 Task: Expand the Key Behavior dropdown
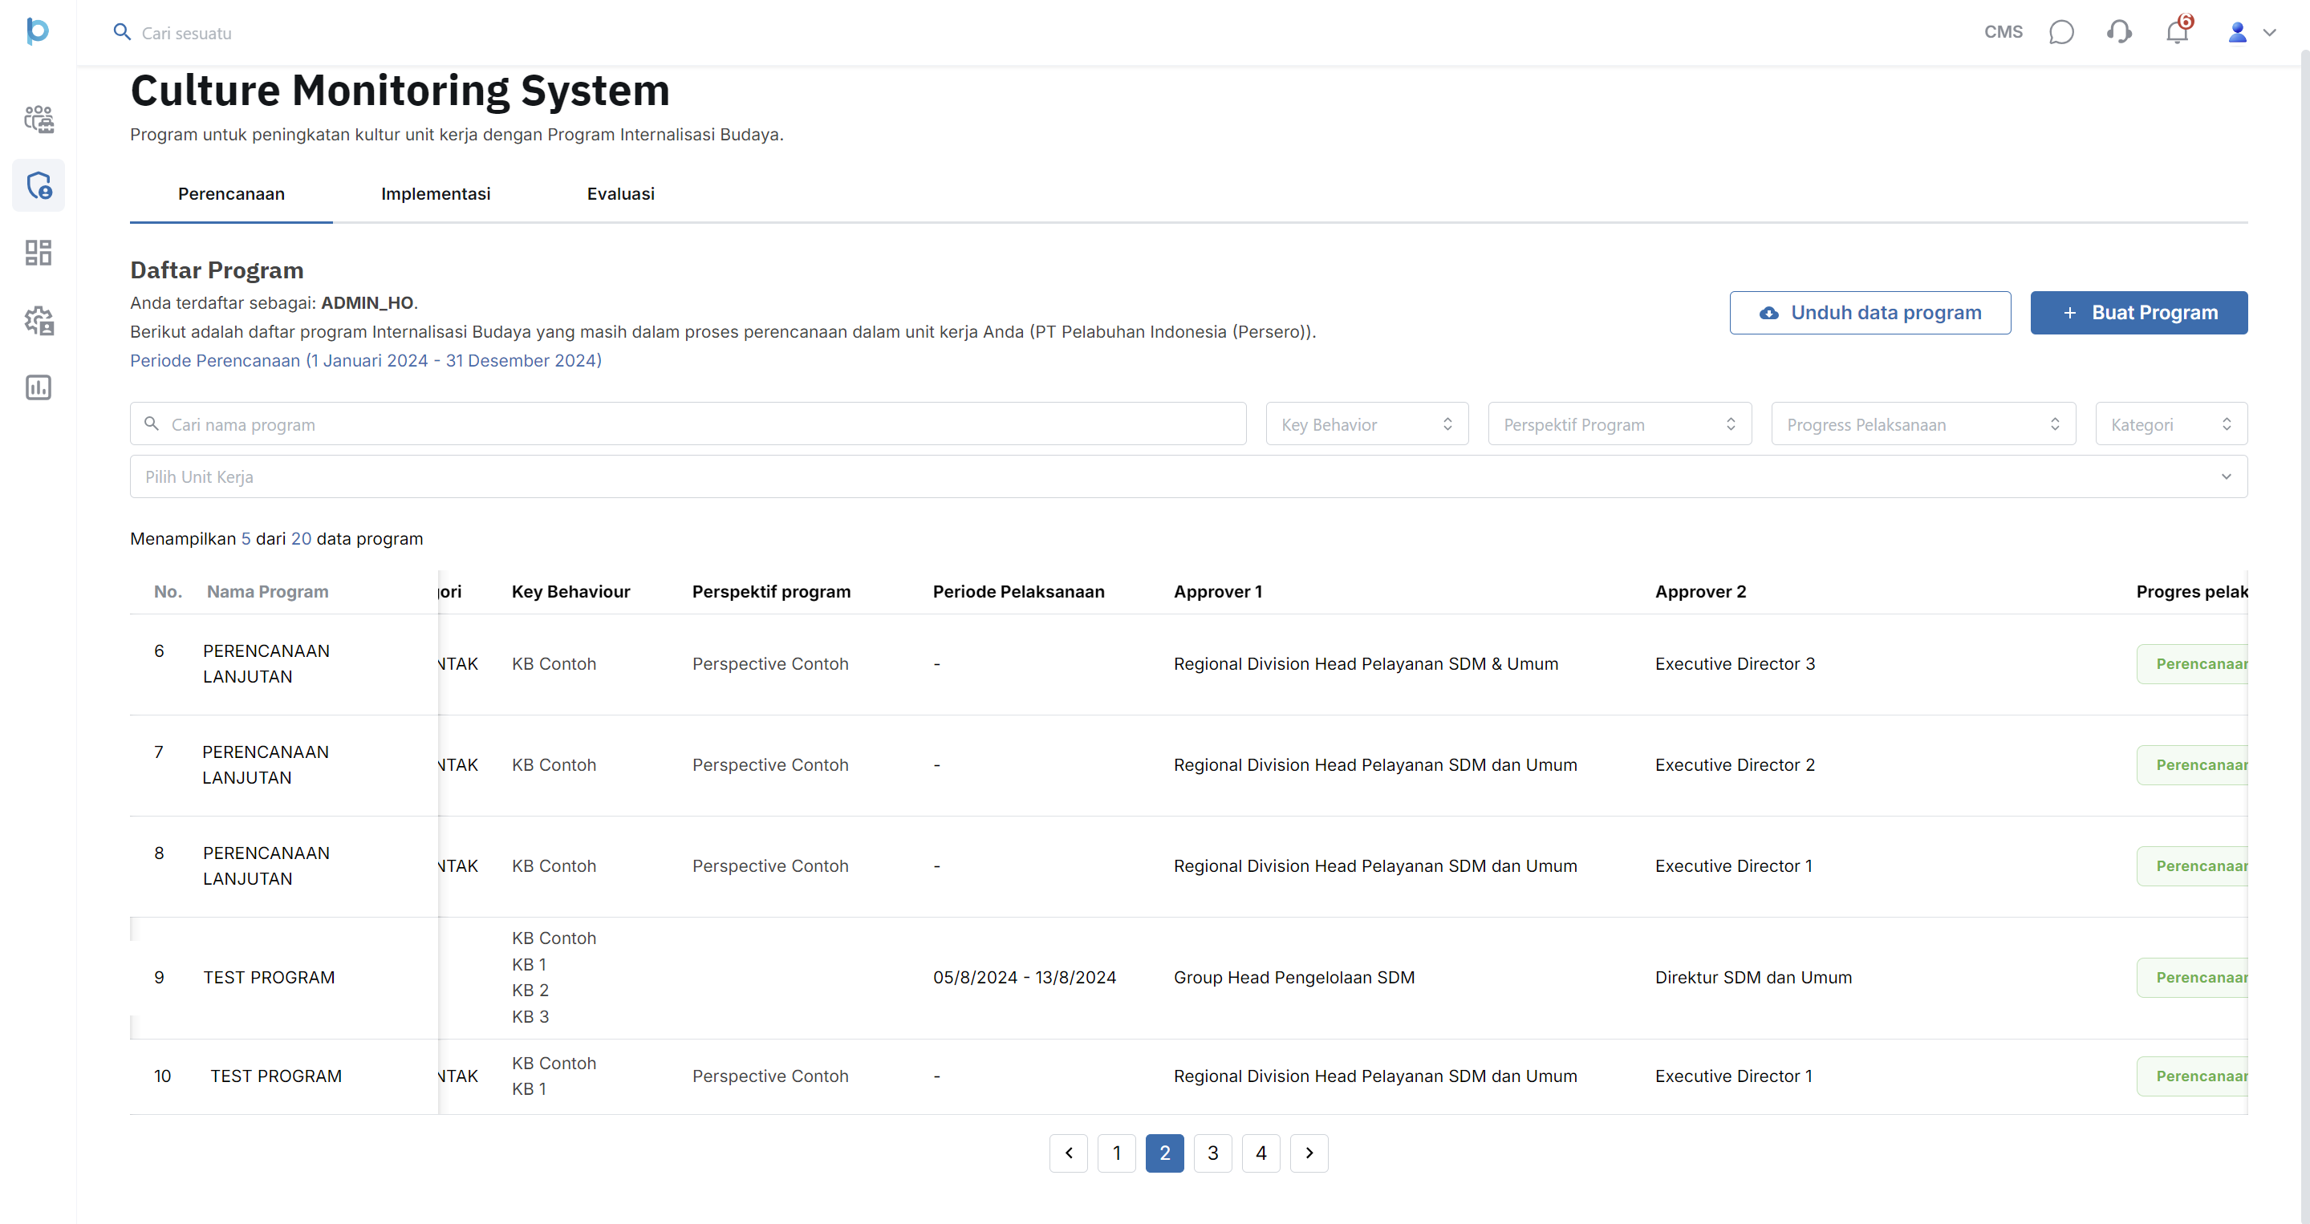(x=1366, y=424)
